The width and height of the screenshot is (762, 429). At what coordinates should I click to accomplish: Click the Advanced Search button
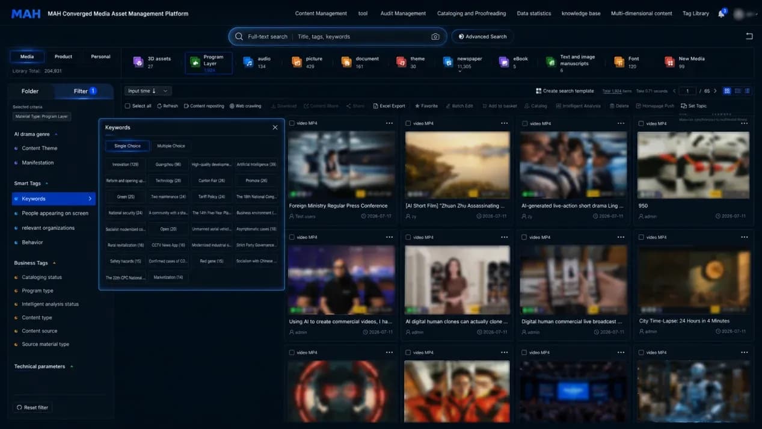coord(483,37)
